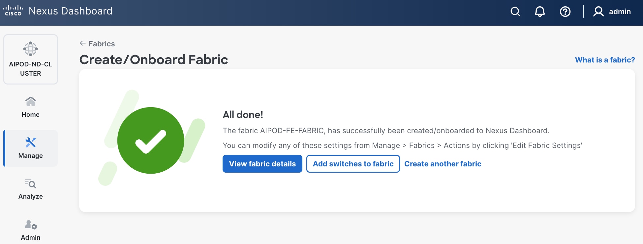Click the help question mark icon
643x244 pixels.
tap(565, 12)
